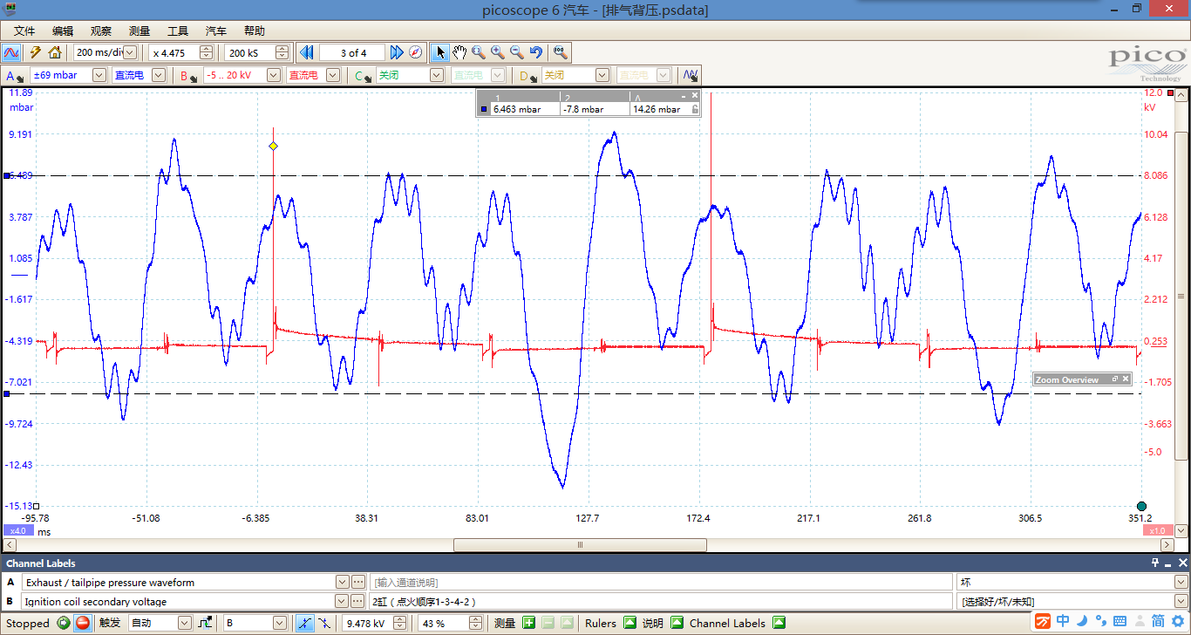
Task: Toggle the Channel Labels panel button
Action: pyautogui.click(x=779, y=623)
